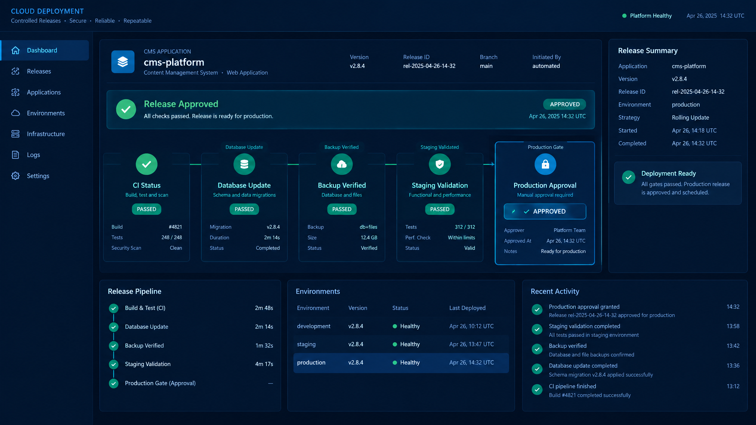
Task: Click the Staging Validation shield icon
Action: point(440,164)
